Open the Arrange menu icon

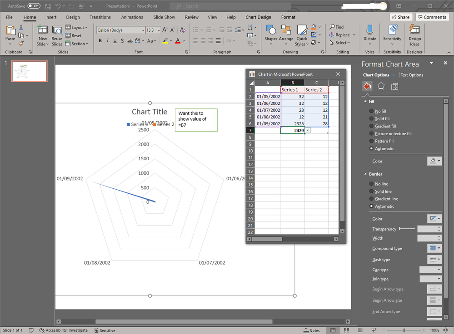point(286,29)
